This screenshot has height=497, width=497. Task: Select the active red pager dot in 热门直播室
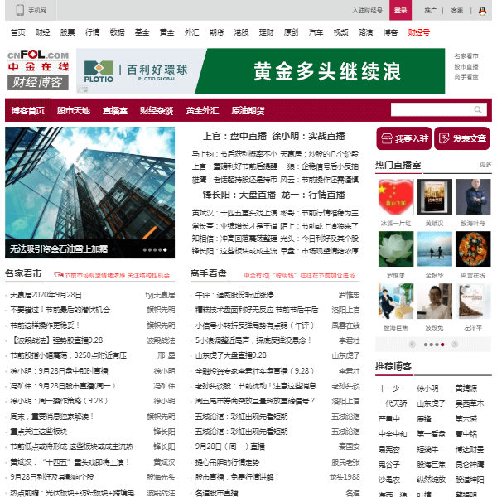(442, 345)
